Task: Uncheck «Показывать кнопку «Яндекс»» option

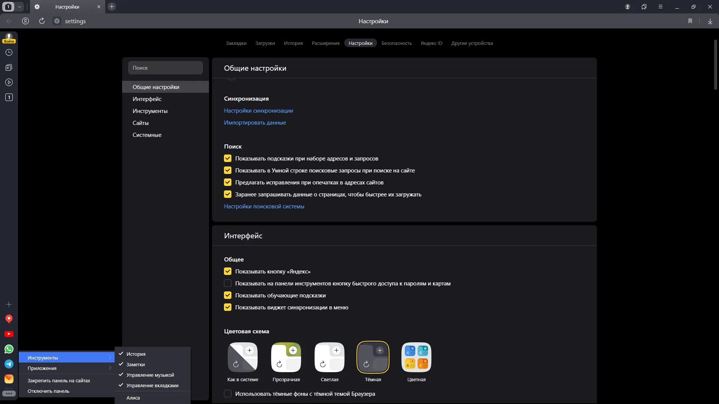Action: (228, 272)
